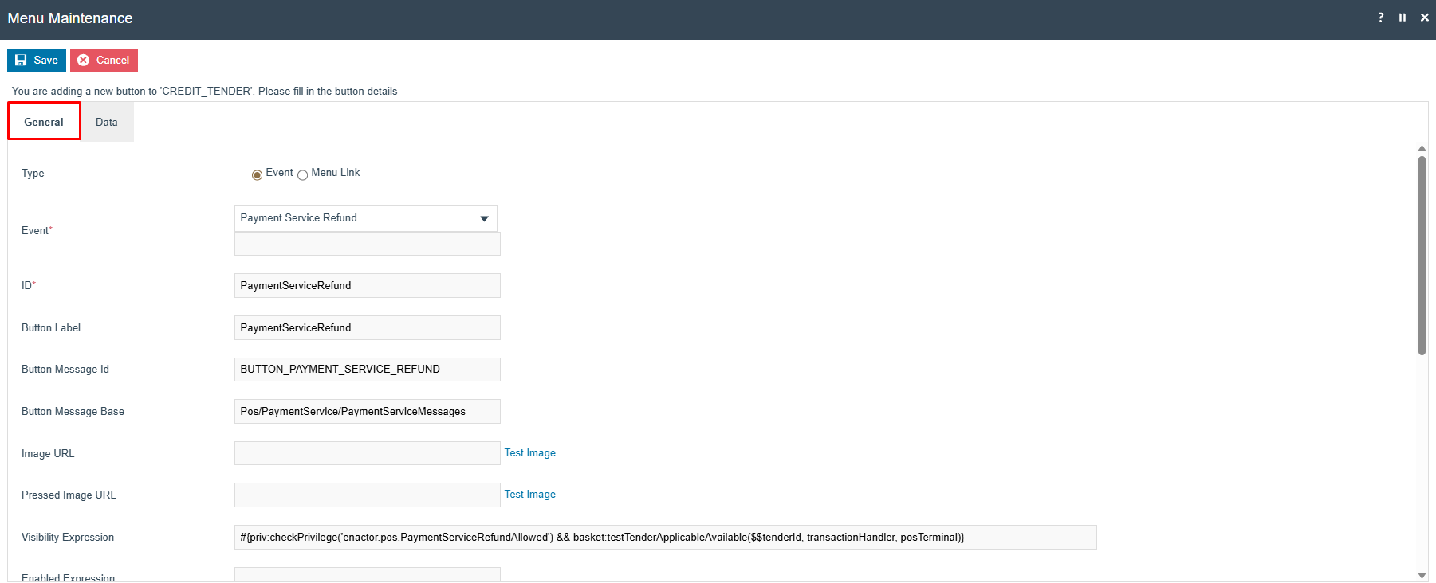
Task: Open the help question mark icon
Action: tap(1381, 18)
